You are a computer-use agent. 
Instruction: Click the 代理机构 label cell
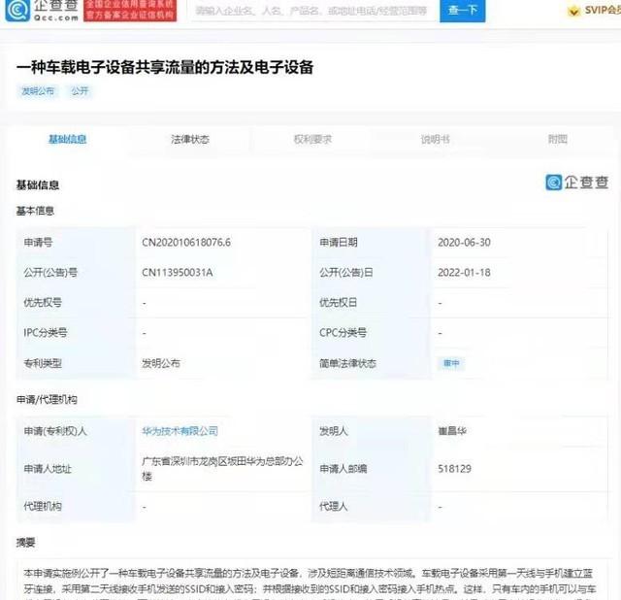tap(76, 506)
